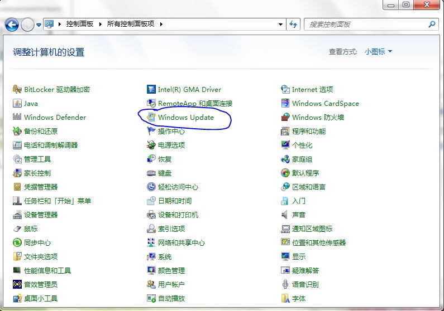Open 字体 folder icon
Viewport: 444px width, 311px height.
point(285,298)
